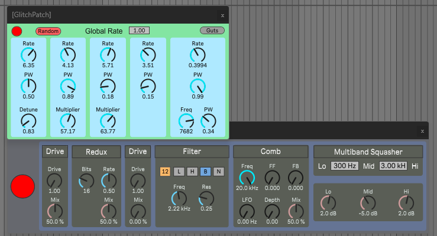Viewport: 437px width, 236px height.
Task: Click the Multiplier knob showing 57.17
Action: click(x=68, y=120)
